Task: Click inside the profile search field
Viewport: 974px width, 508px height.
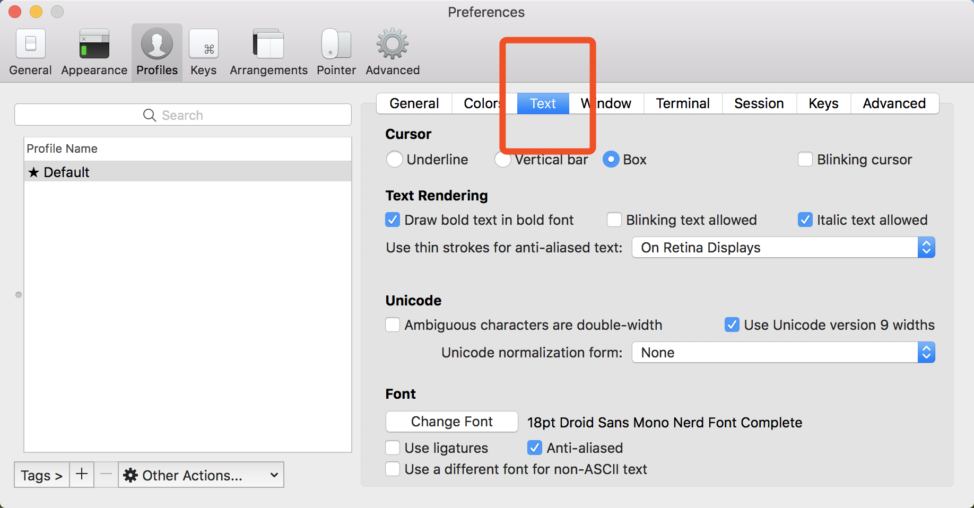Action: tap(212, 115)
